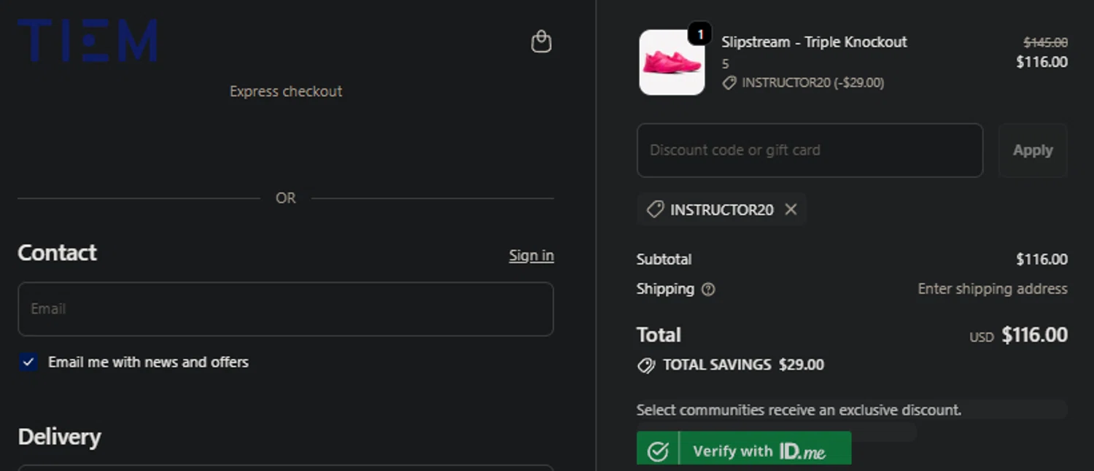Remove the INSTRUCTOR20 discount code

(791, 210)
